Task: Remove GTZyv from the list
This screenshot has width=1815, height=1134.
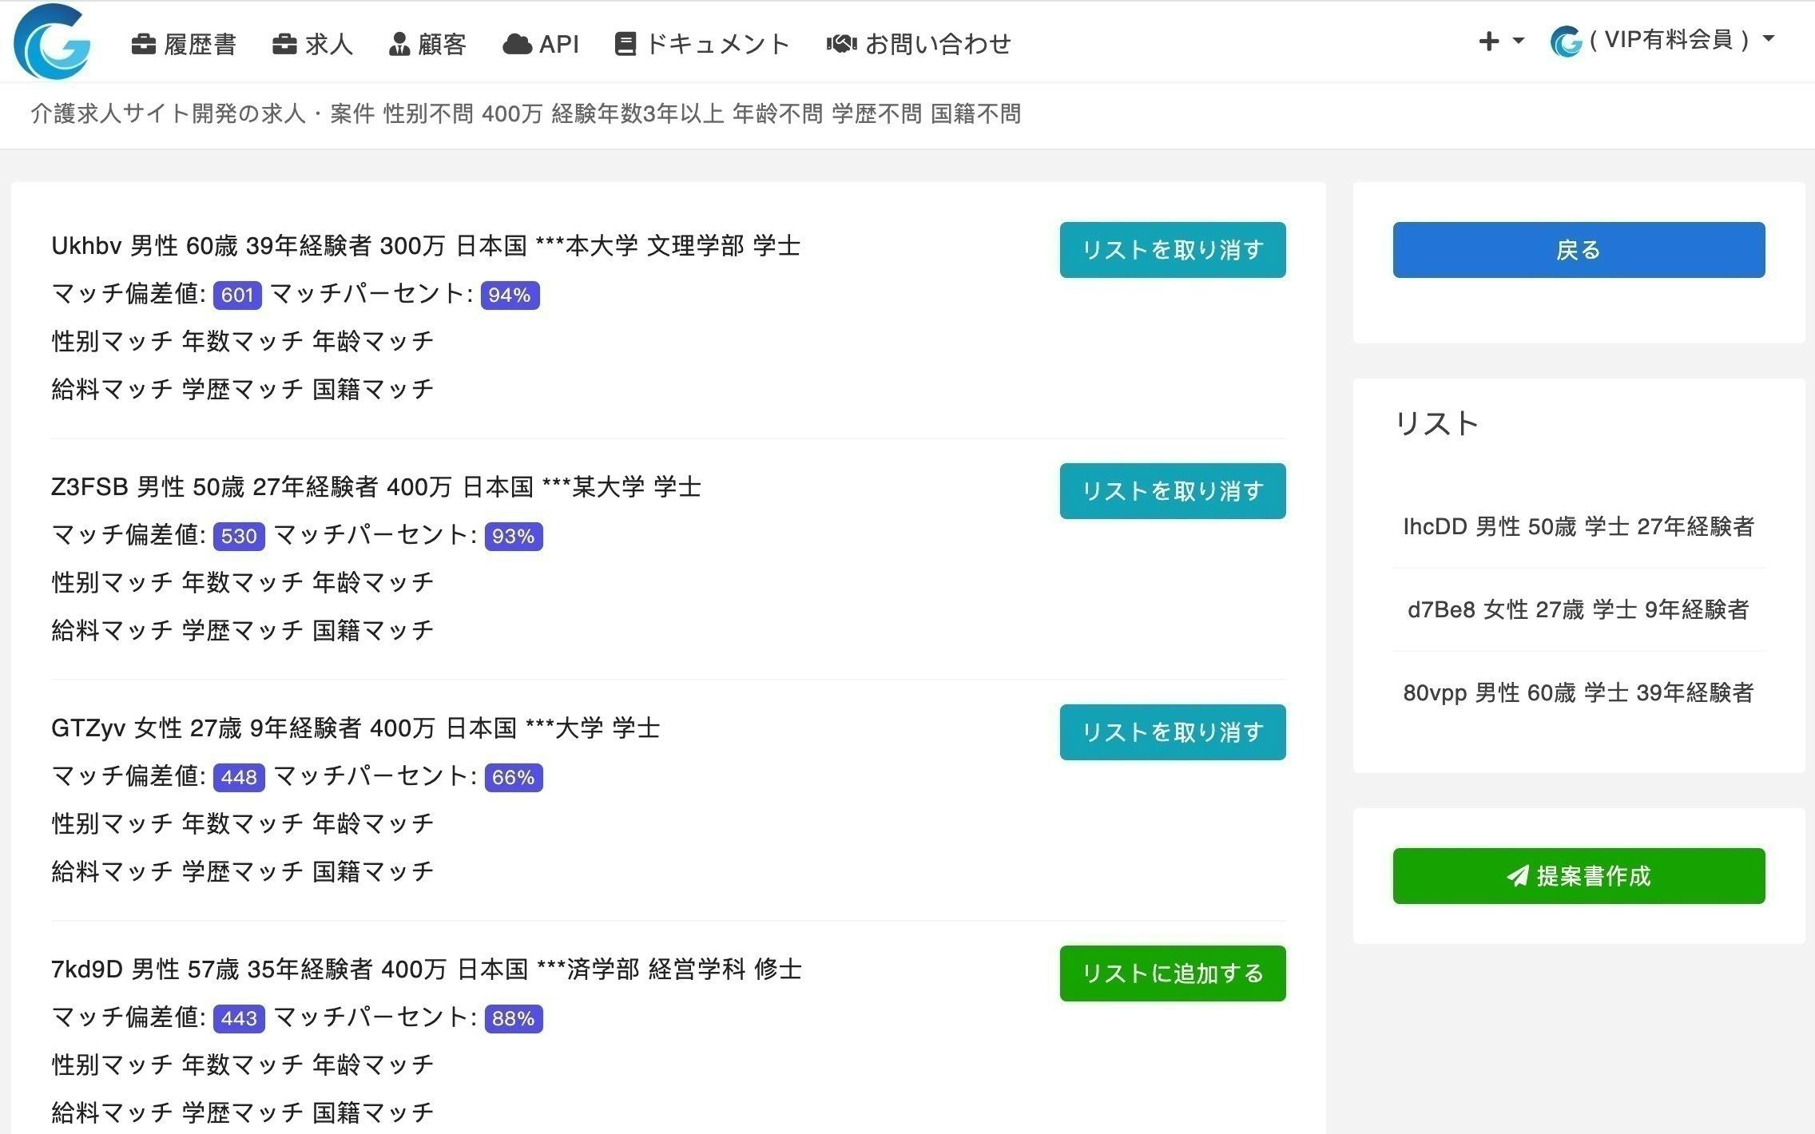Action: point(1172,732)
